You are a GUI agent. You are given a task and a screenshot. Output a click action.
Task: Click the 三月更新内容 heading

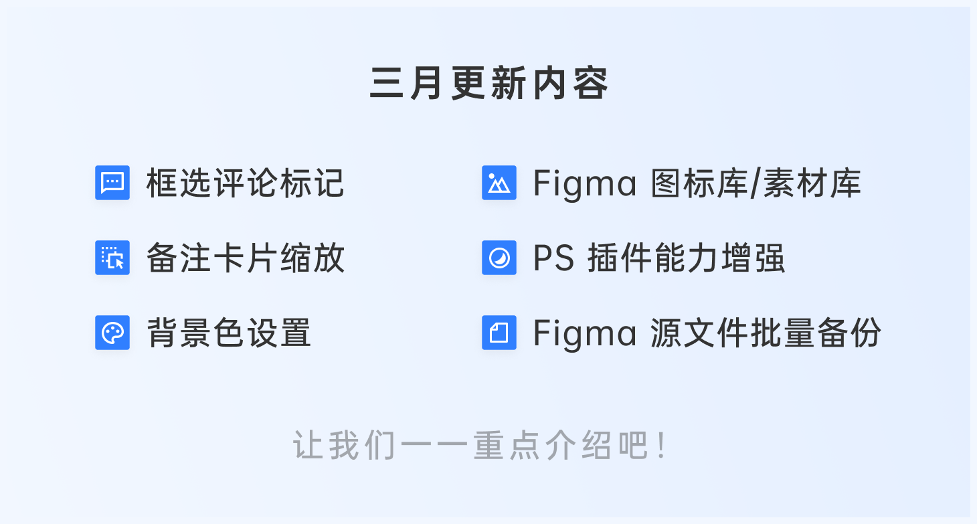(x=489, y=84)
